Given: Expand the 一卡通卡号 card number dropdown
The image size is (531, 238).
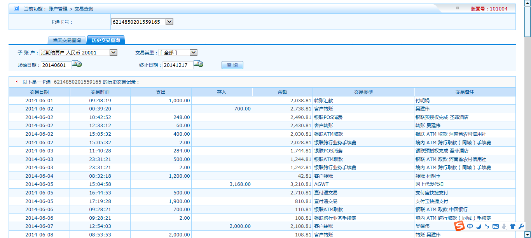Looking at the screenshot, I should pyautogui.click(x=169, y=22).
